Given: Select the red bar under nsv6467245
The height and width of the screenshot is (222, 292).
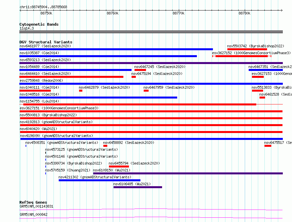Looking at the screenshot, I should tap(140, 70).
